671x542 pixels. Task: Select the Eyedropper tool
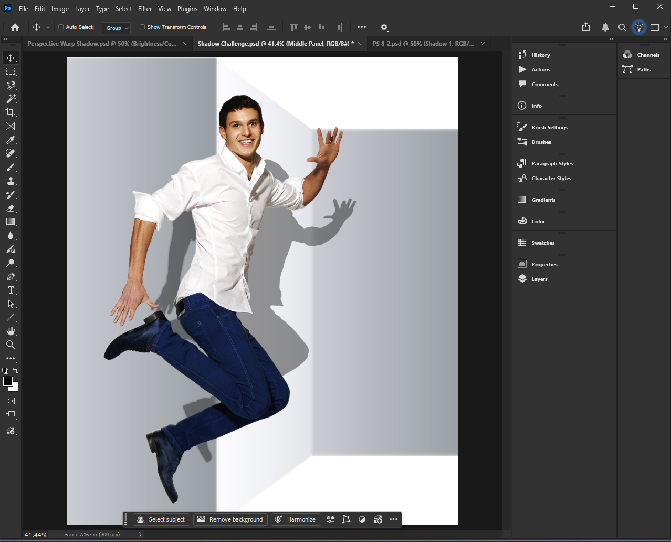[11, 140]
